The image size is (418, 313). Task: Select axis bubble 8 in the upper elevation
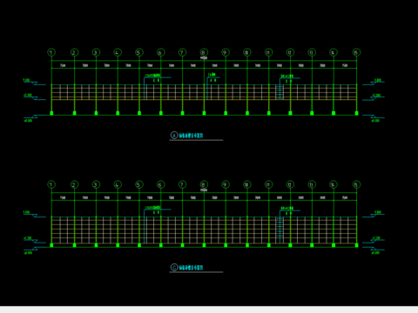click(204, 52)
